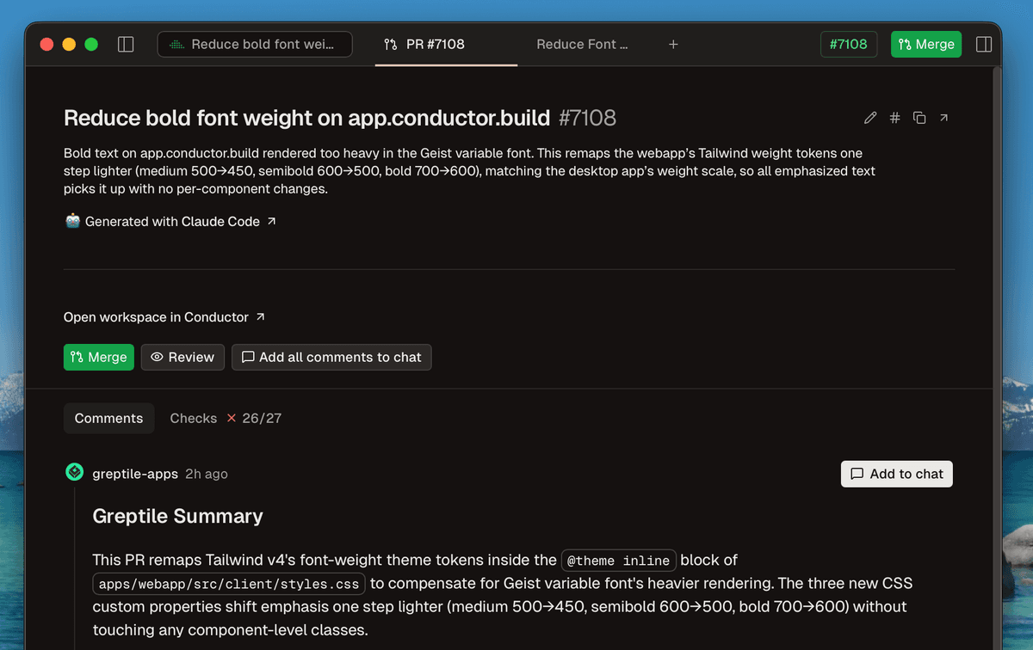
Task: Click the greptile-apps author name
Action: point(135,474)
